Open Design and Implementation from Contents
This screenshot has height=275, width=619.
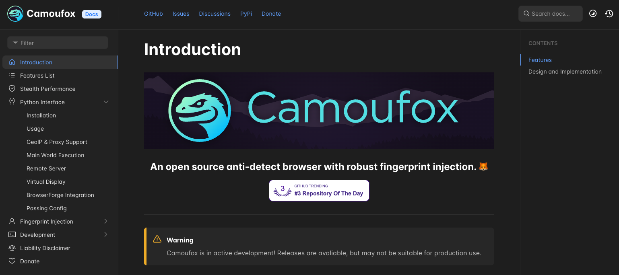(565, 71)
